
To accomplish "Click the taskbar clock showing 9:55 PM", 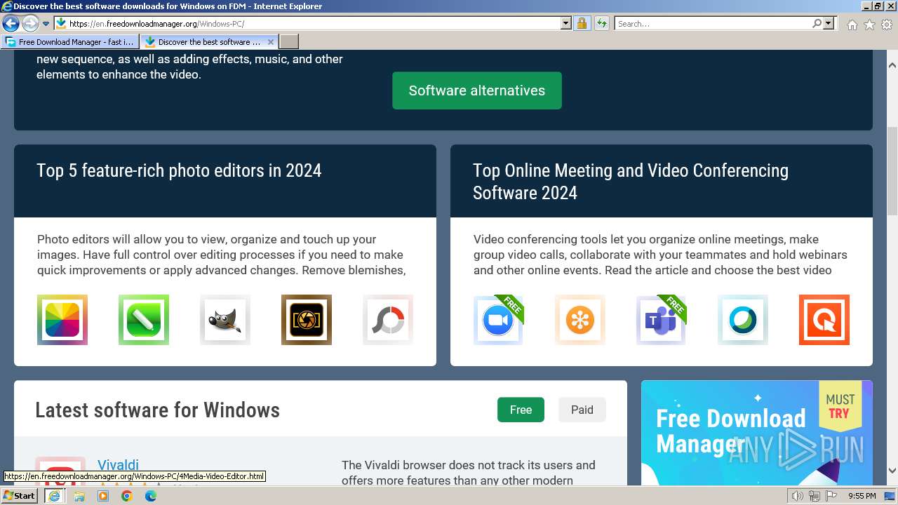I will 862,496.
